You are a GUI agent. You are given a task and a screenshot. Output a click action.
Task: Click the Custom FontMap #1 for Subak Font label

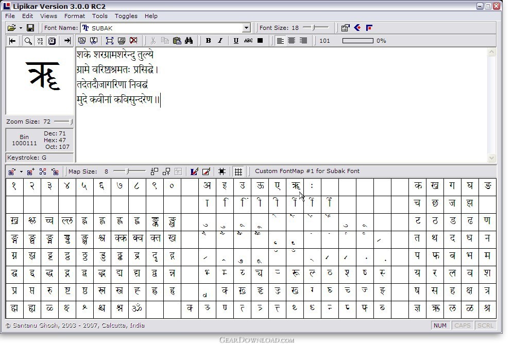click(x=307, y=171)
